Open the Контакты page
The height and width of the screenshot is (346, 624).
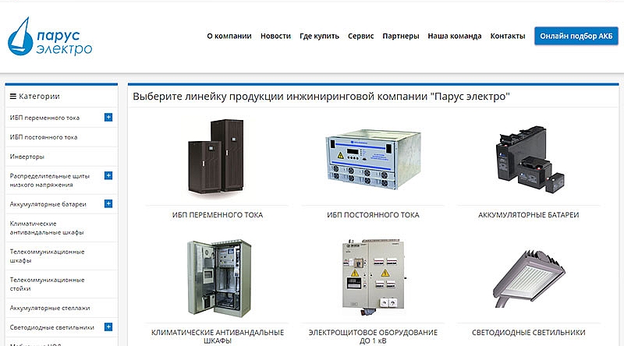click(x=507, y=37)
